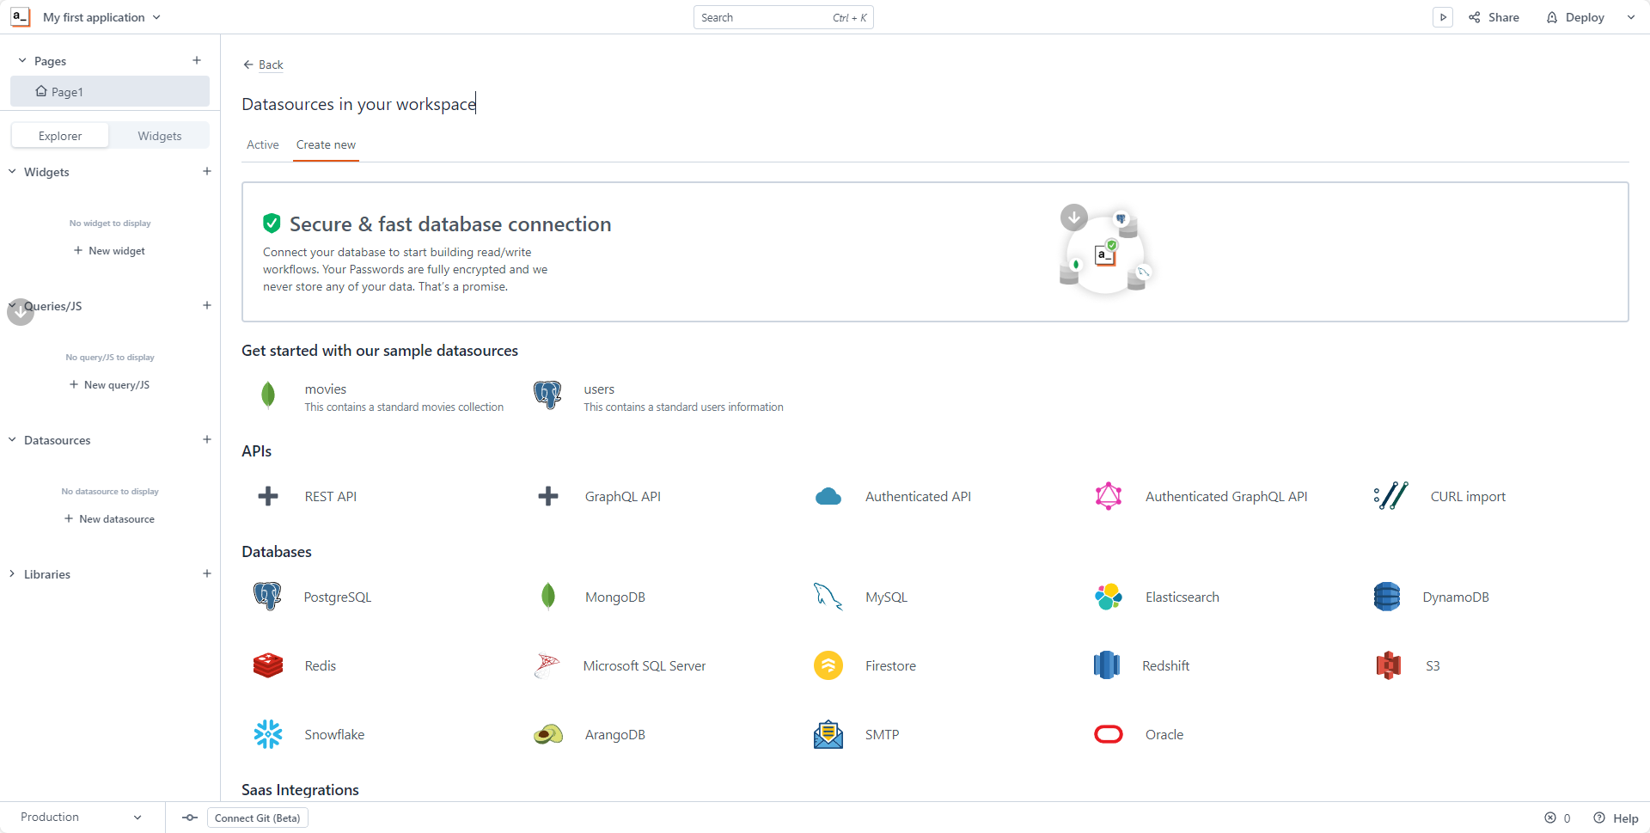Click the Authenticated GraphQL API icon
Viewport: 1650px width, 833px height.
point(1108,496)
